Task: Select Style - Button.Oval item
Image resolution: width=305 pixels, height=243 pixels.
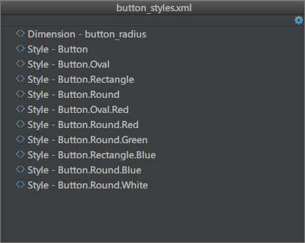Action: [68, 64]
